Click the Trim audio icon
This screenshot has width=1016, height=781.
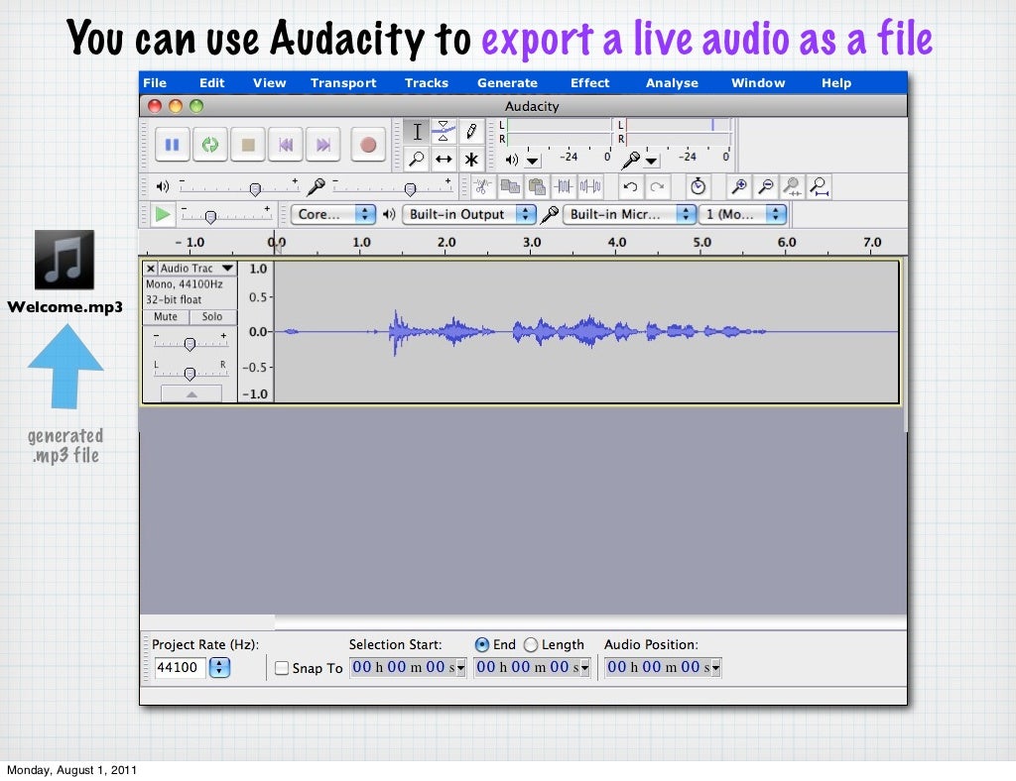pos(564,187)
